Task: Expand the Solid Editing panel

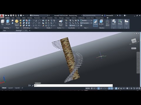Action: coord(27,28)
